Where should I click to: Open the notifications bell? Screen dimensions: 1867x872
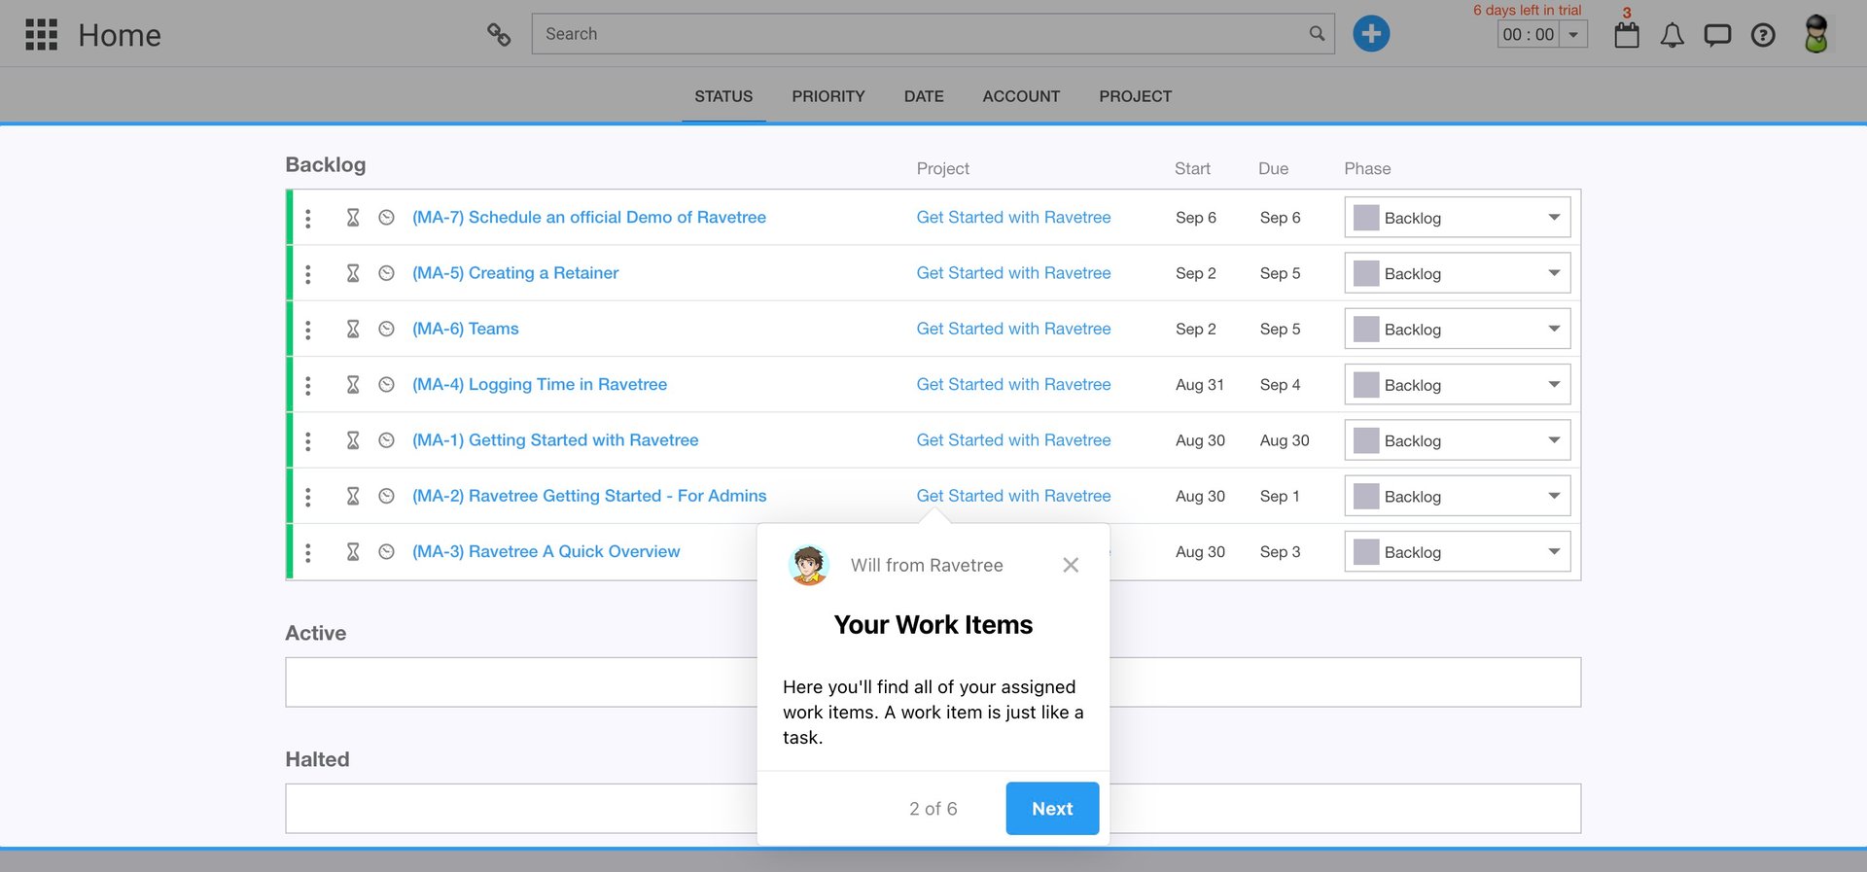click(x=1673, y=36)
